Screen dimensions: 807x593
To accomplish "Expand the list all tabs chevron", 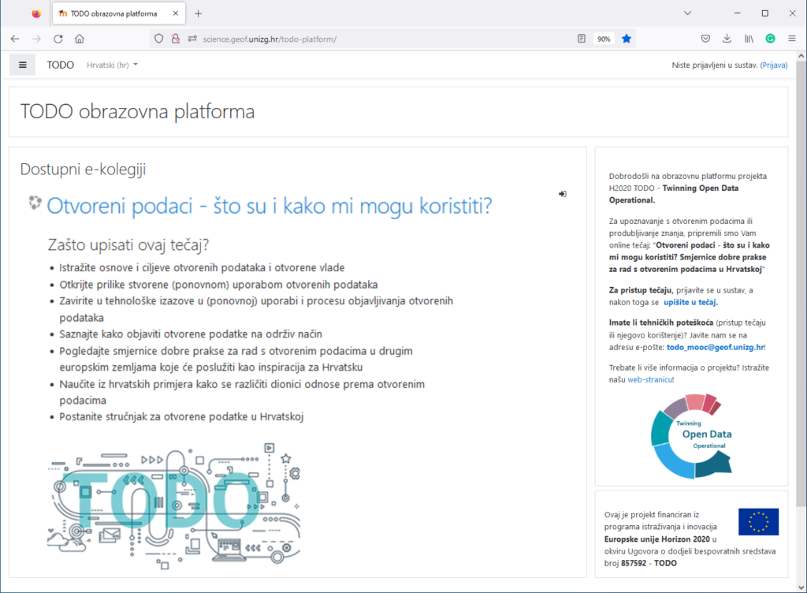I will point(688,13).
